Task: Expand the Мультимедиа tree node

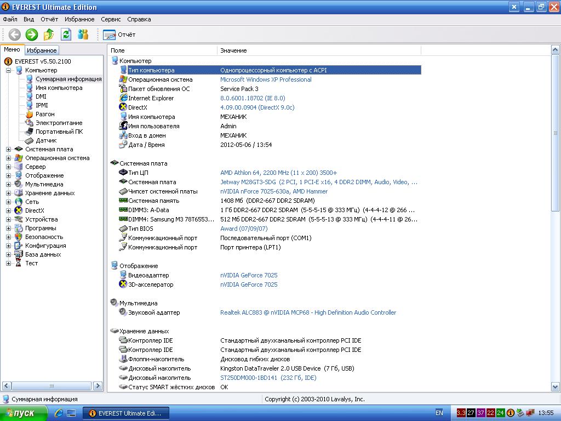Action: pyautogui.click(x=8, y=184)
